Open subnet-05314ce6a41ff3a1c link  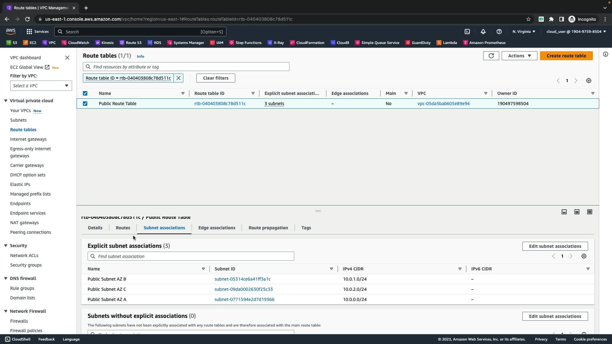click(242, 279)
